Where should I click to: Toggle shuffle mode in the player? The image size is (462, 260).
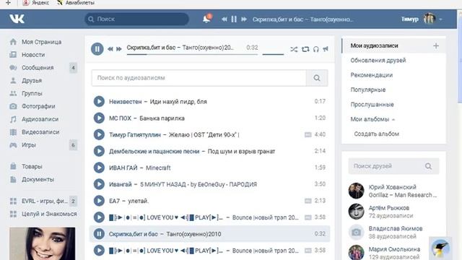pyautogui.click(x=294, y=49)
